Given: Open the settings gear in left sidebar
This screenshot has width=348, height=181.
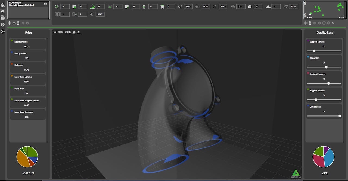Looking at the screenshot, I should (3, 5).
